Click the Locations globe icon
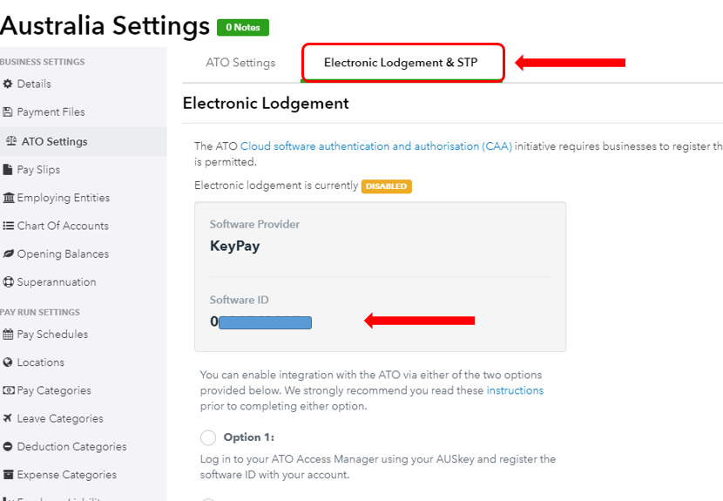723x501 pixels. (9, 362)
